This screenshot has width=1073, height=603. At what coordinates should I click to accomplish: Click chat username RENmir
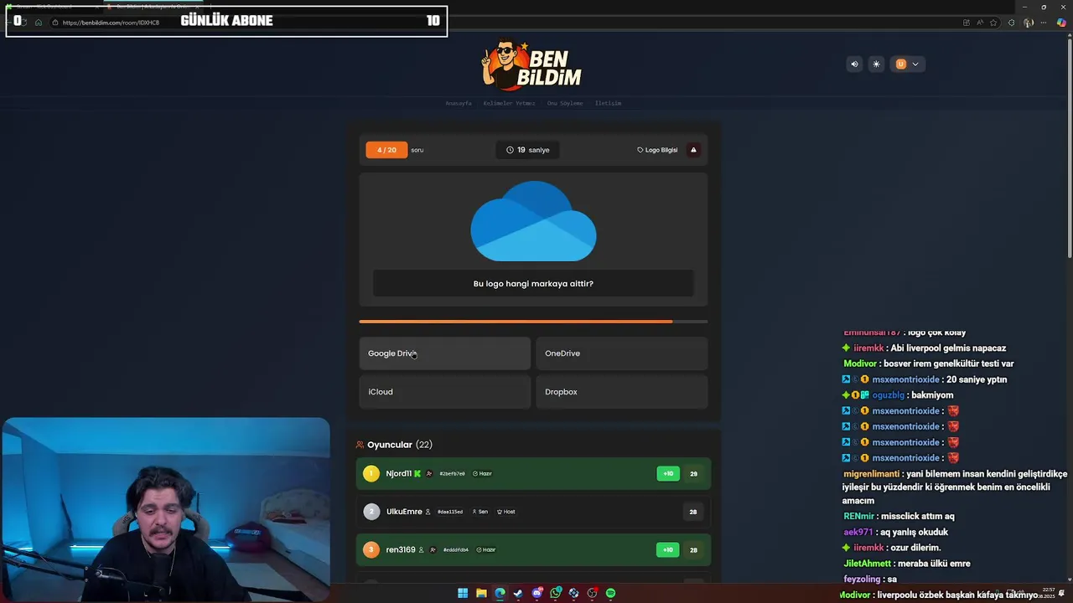pos(858,516)
